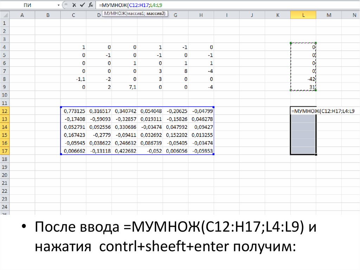Select the column L header

point(303,15)
